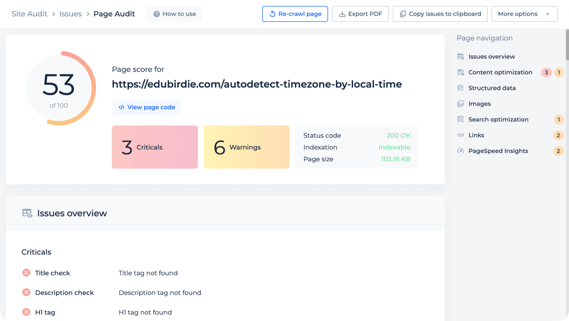This screenshot has width=569, height=321.
Task: Click the Page navigation heading
Action: click(484, 38)
